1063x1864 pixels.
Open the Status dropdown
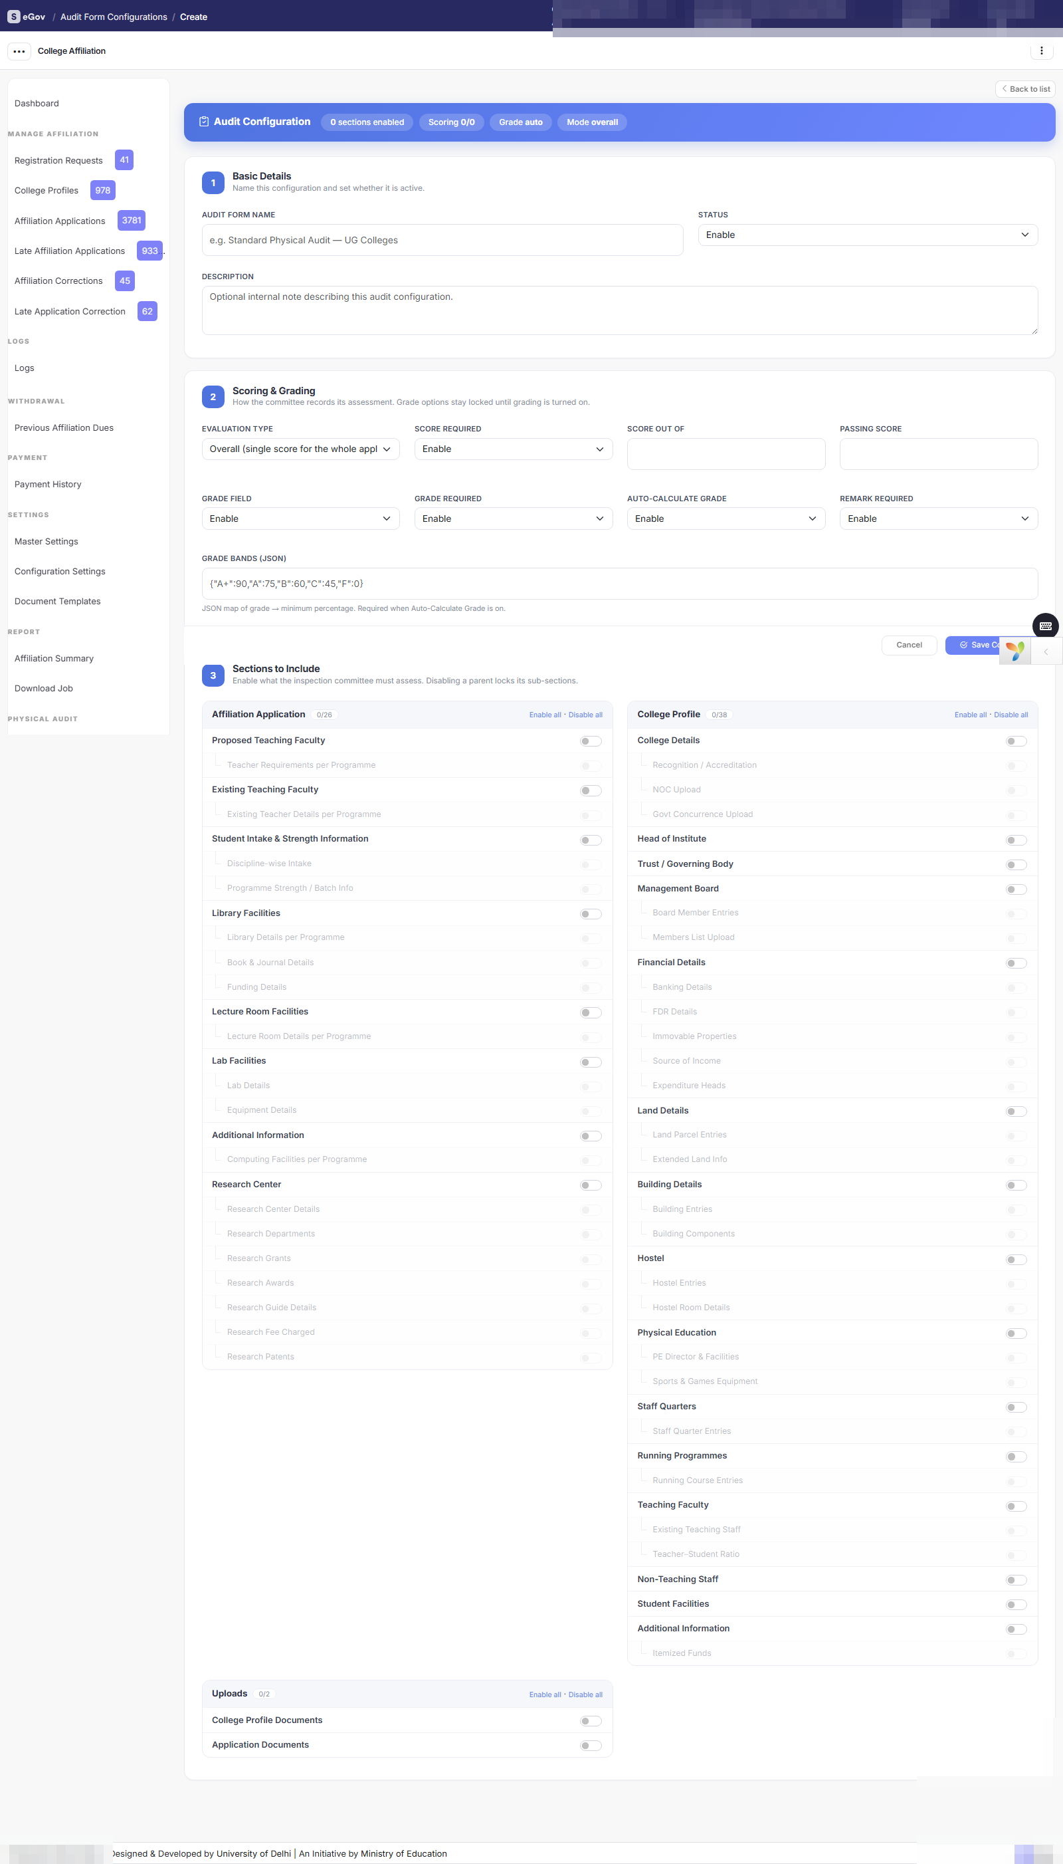pyautogui.click(x=867, y=235)
